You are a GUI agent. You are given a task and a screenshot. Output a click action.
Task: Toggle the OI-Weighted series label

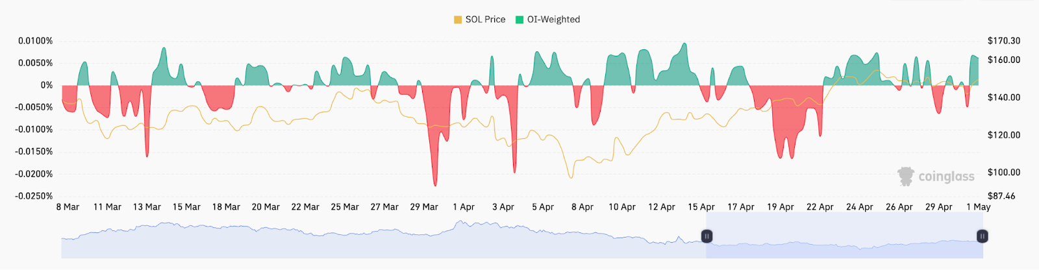(x=553, y=19)
